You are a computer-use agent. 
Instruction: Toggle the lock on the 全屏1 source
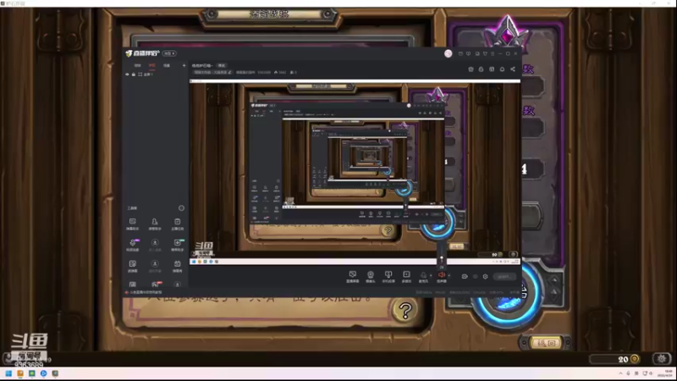click(x=134, y=75)
